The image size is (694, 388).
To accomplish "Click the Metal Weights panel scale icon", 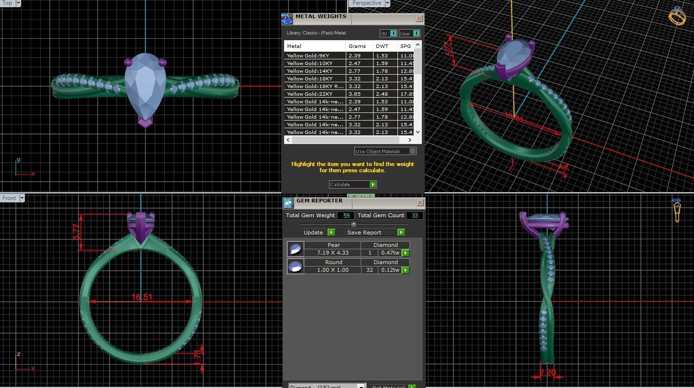I will [x=287, y=19].
